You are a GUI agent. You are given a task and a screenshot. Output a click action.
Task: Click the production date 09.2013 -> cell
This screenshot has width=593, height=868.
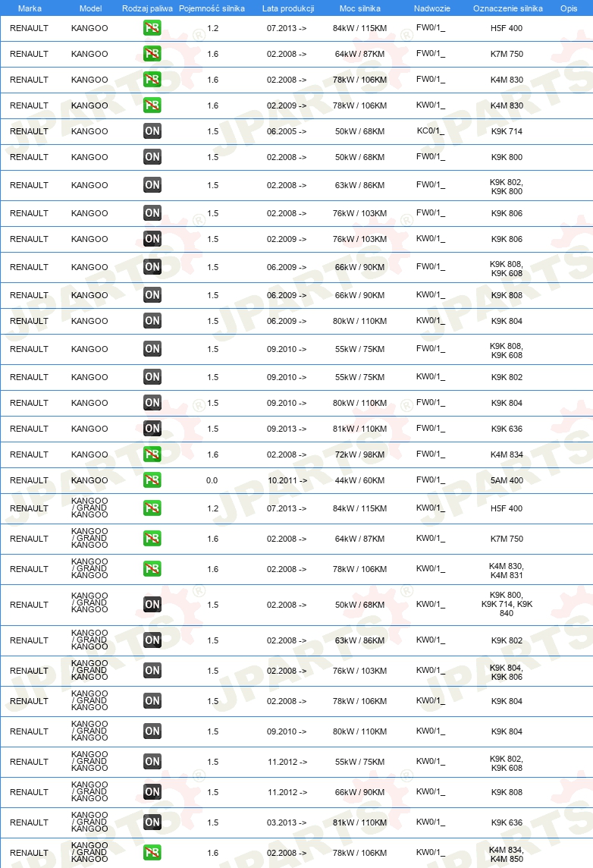[x=287, y=429]
